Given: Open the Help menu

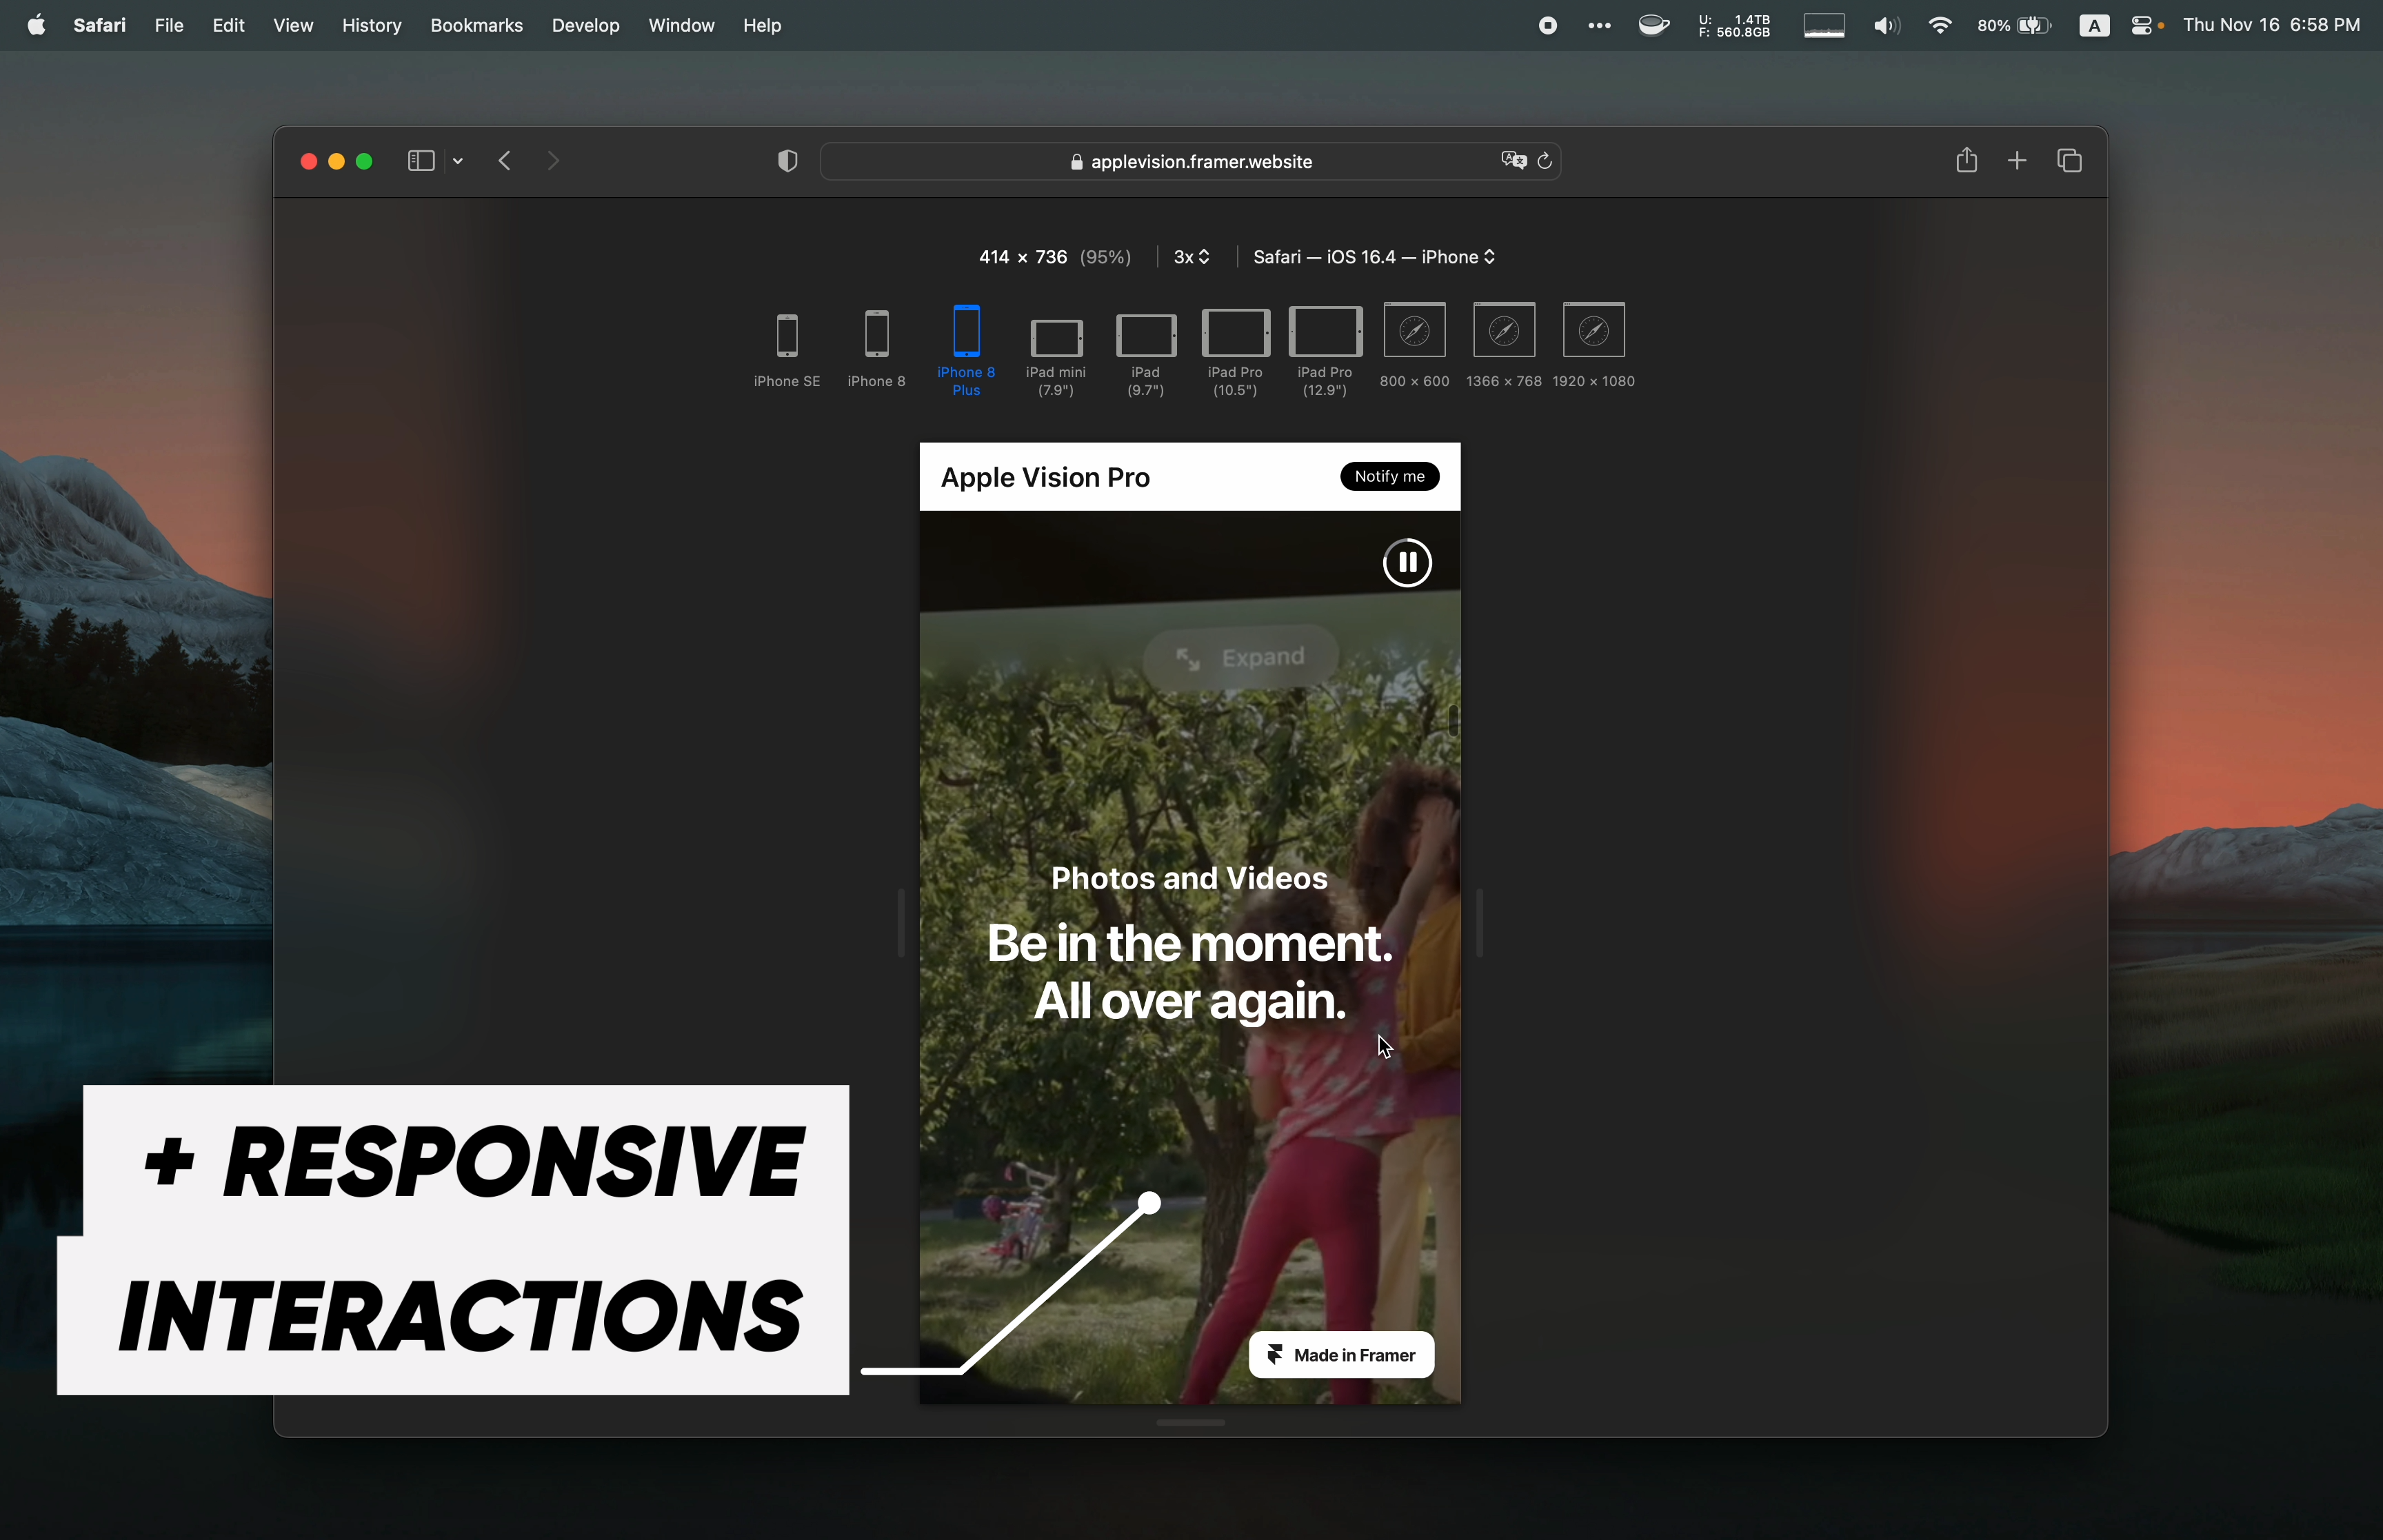Looking at the screenshot, I should (762, 25).
